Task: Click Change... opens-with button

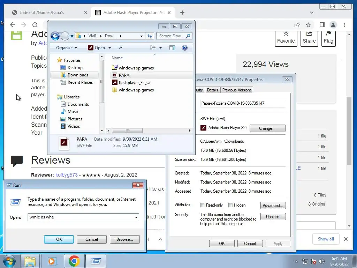Action: 267,128
